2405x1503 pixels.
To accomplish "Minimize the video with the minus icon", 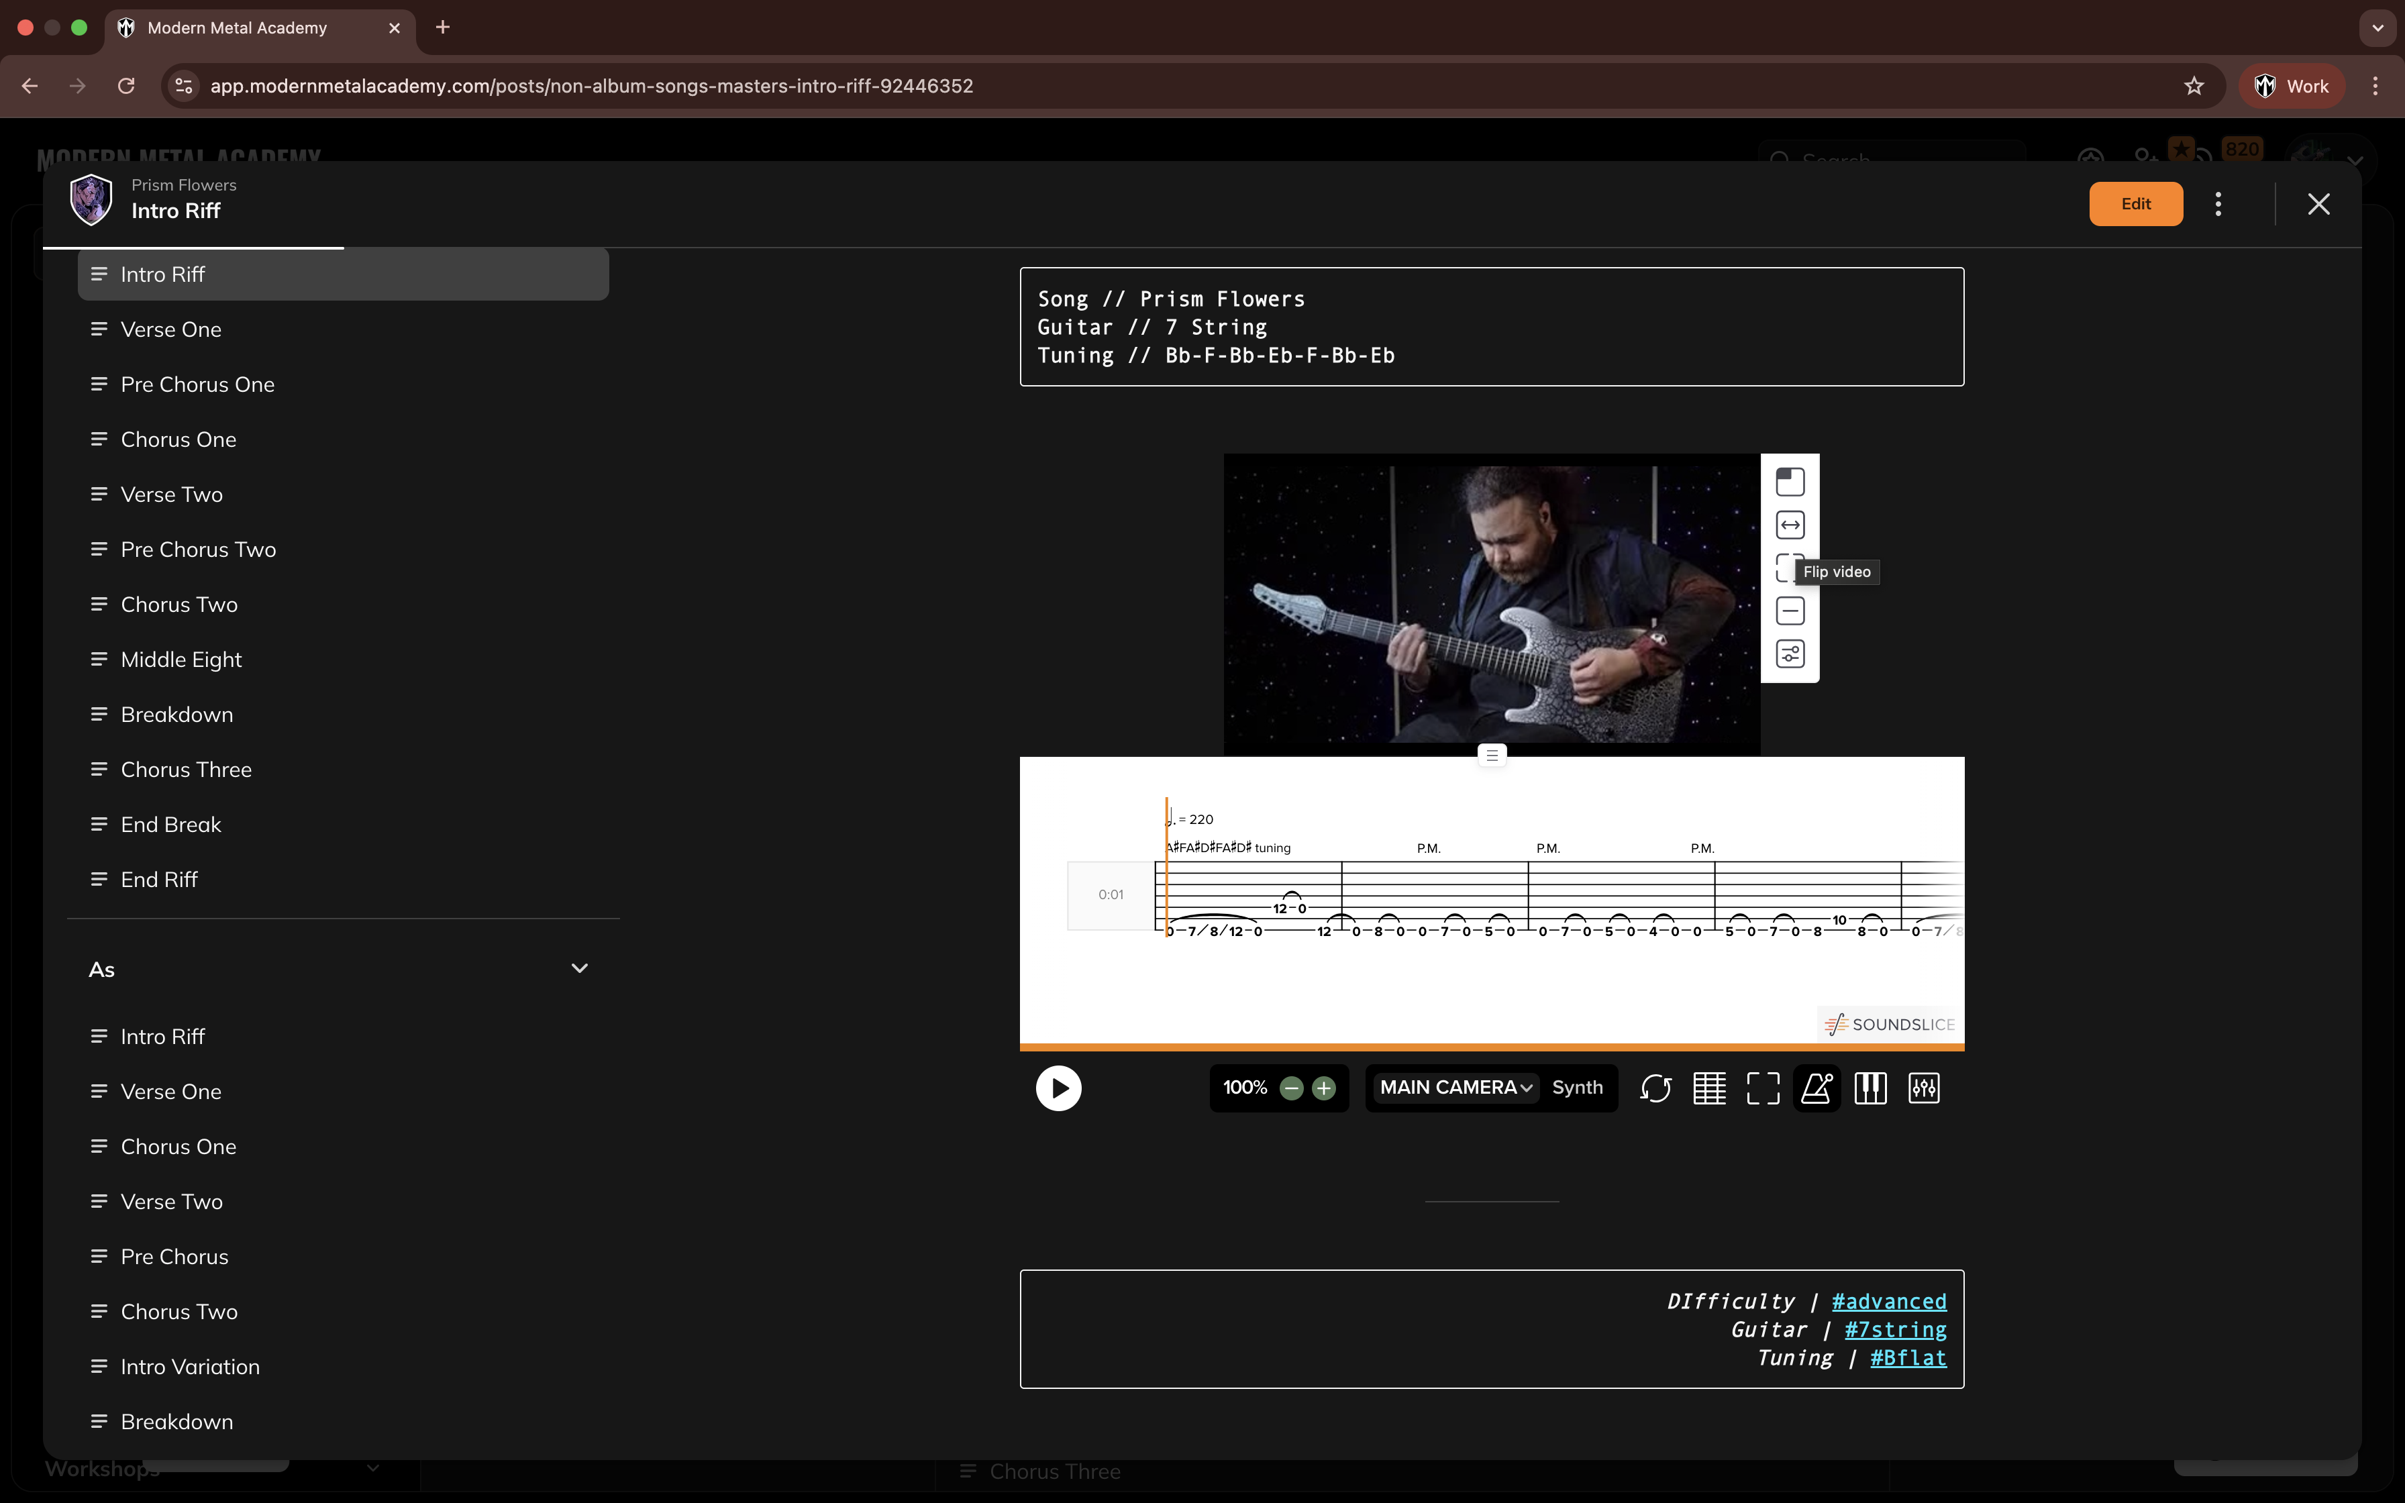I will (1790, 611).
